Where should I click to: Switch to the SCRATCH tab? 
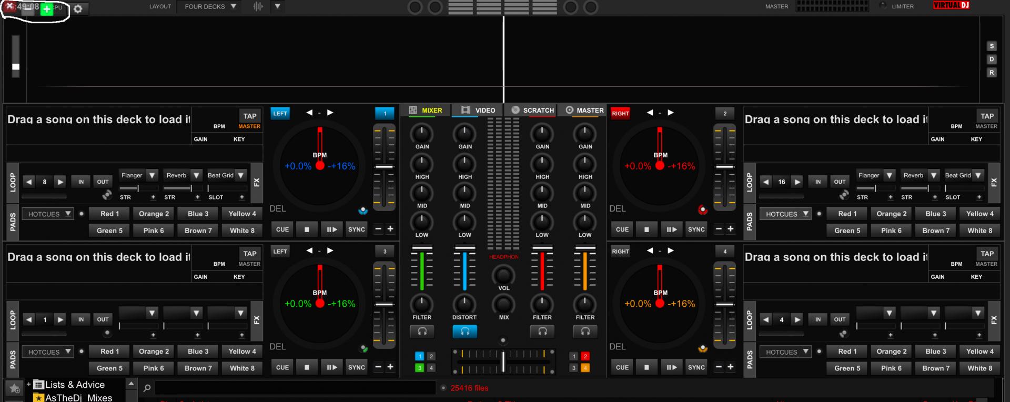click(x=532, y=110)
